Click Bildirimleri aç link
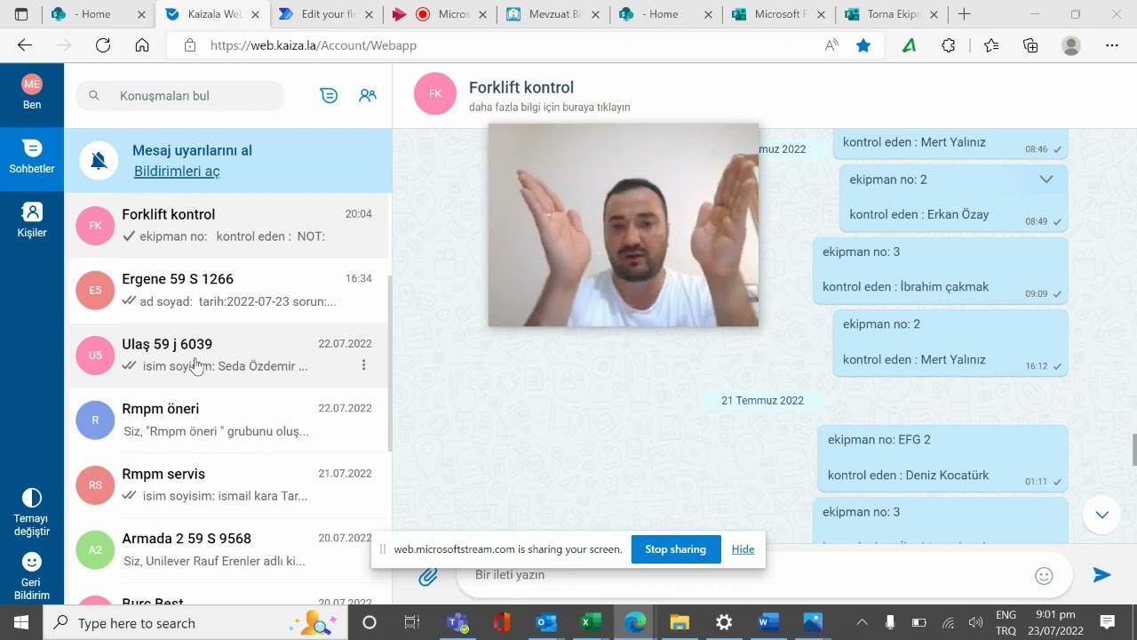The image size is (1137, 640). point(177,171)
